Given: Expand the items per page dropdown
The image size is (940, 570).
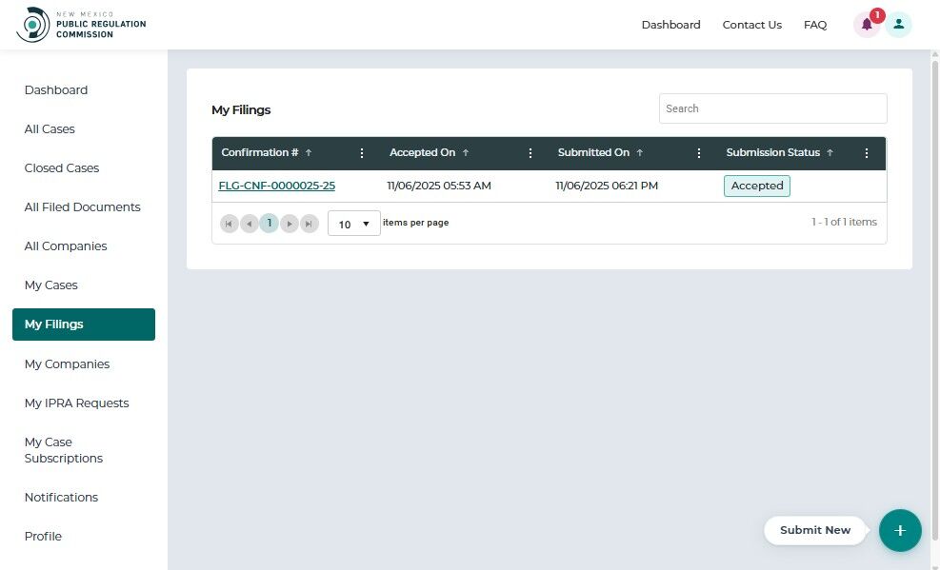Looking at the screenshot, I should (353, 224).
